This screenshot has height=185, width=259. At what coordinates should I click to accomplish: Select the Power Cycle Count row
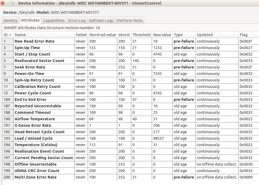pyautogui.click(x=130, y=93)
